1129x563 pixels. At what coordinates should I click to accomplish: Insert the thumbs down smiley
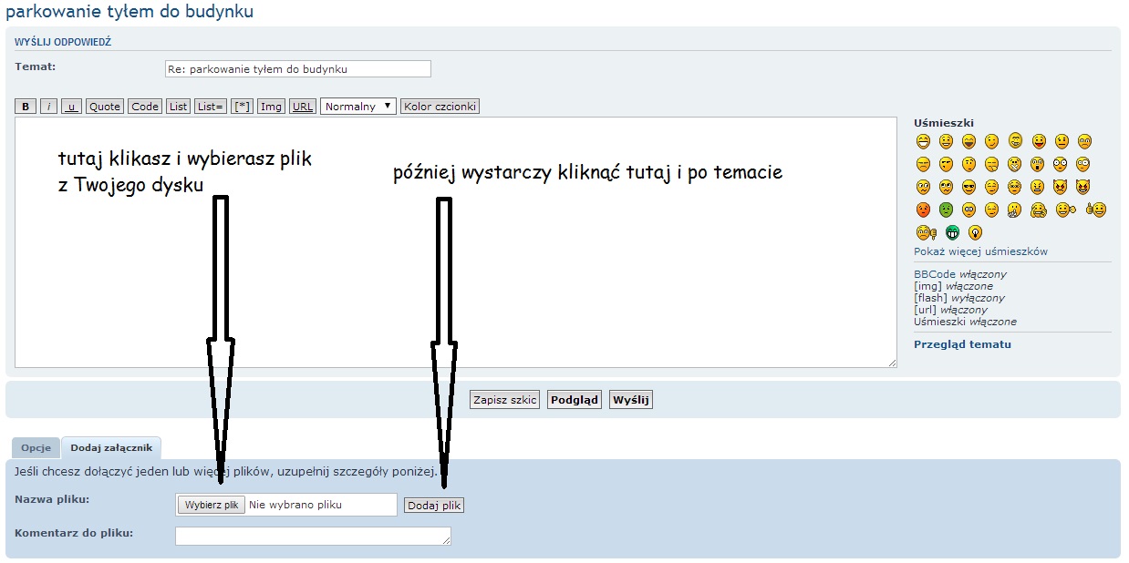pos(926,232)
